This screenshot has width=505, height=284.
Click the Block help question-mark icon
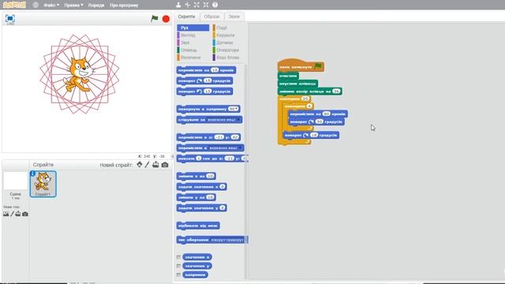click(215, 5)
